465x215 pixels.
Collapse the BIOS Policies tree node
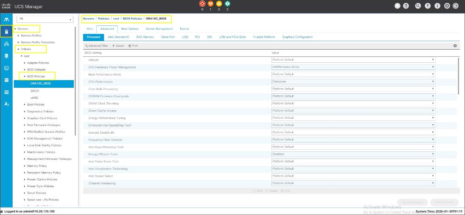click(x=25, y=76)
